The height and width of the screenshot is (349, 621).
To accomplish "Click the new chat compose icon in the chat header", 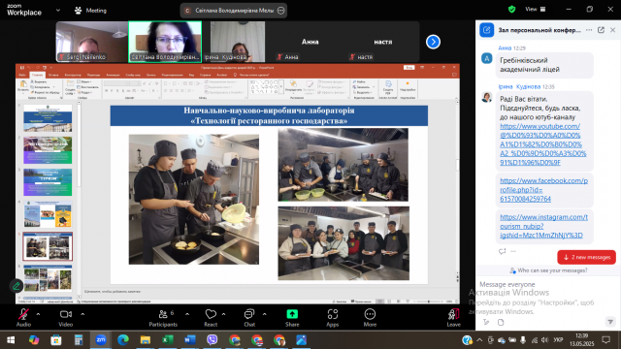I will (x=487, y=30).
